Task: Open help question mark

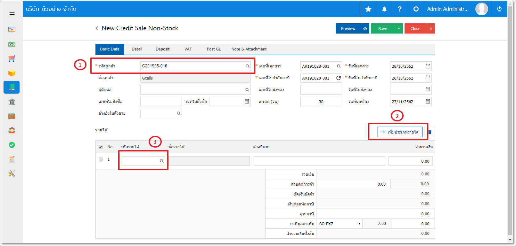Action: (400, 9)
